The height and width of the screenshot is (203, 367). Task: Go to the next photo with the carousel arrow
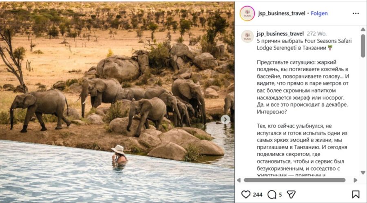225,119
